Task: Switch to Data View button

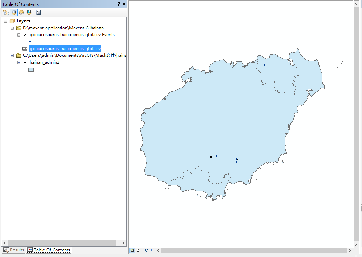Action: click(x=132, y=250)
